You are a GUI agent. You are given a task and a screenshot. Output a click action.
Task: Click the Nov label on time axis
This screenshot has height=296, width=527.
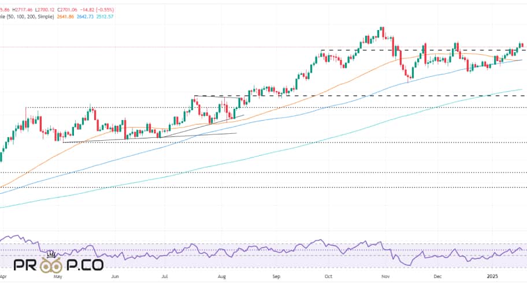[x=385, y=277]
